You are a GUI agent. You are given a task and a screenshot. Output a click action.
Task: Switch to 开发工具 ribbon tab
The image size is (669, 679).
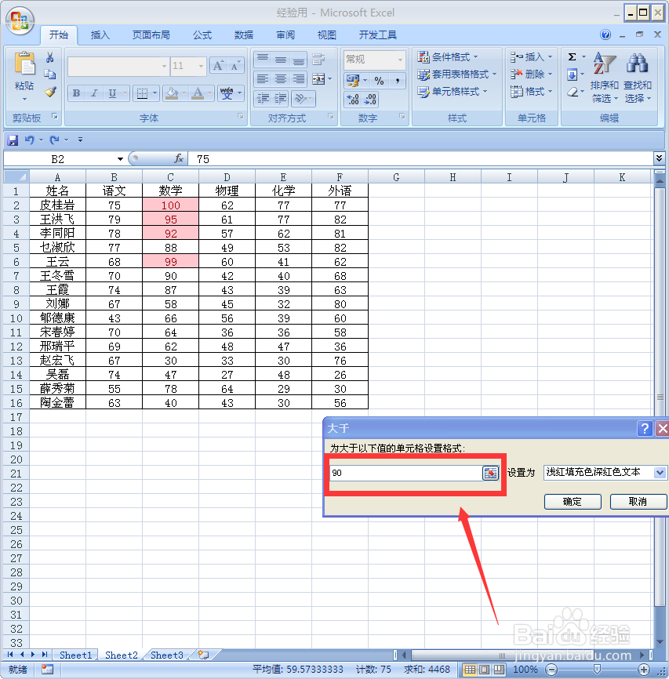click(378, 35)
